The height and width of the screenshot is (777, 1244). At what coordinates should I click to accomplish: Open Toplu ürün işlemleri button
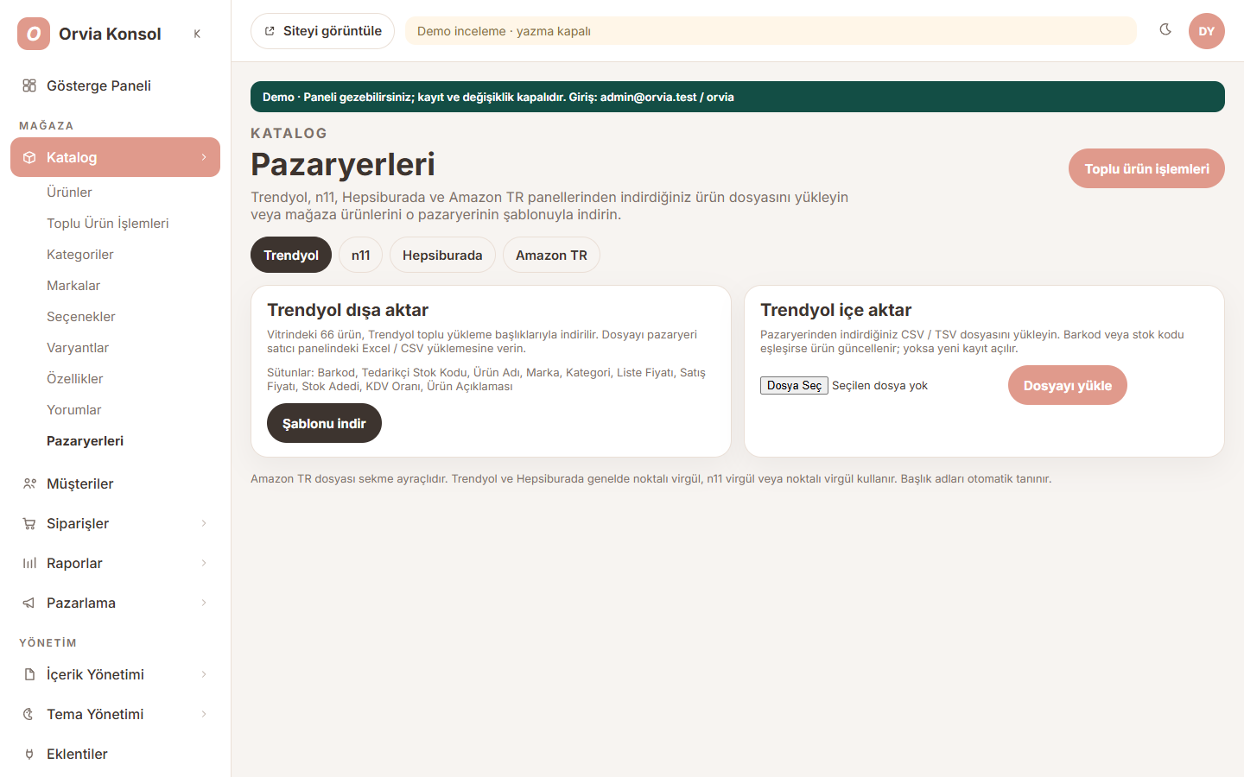point(1146,168)
